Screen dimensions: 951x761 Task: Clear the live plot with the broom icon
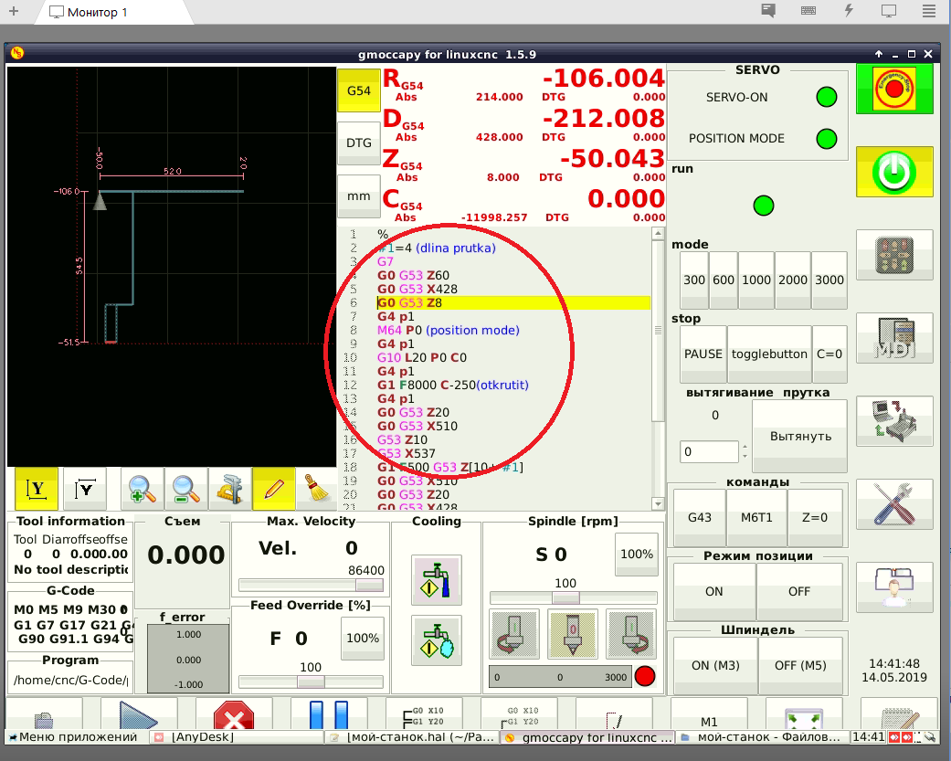(x=318, y=491)
